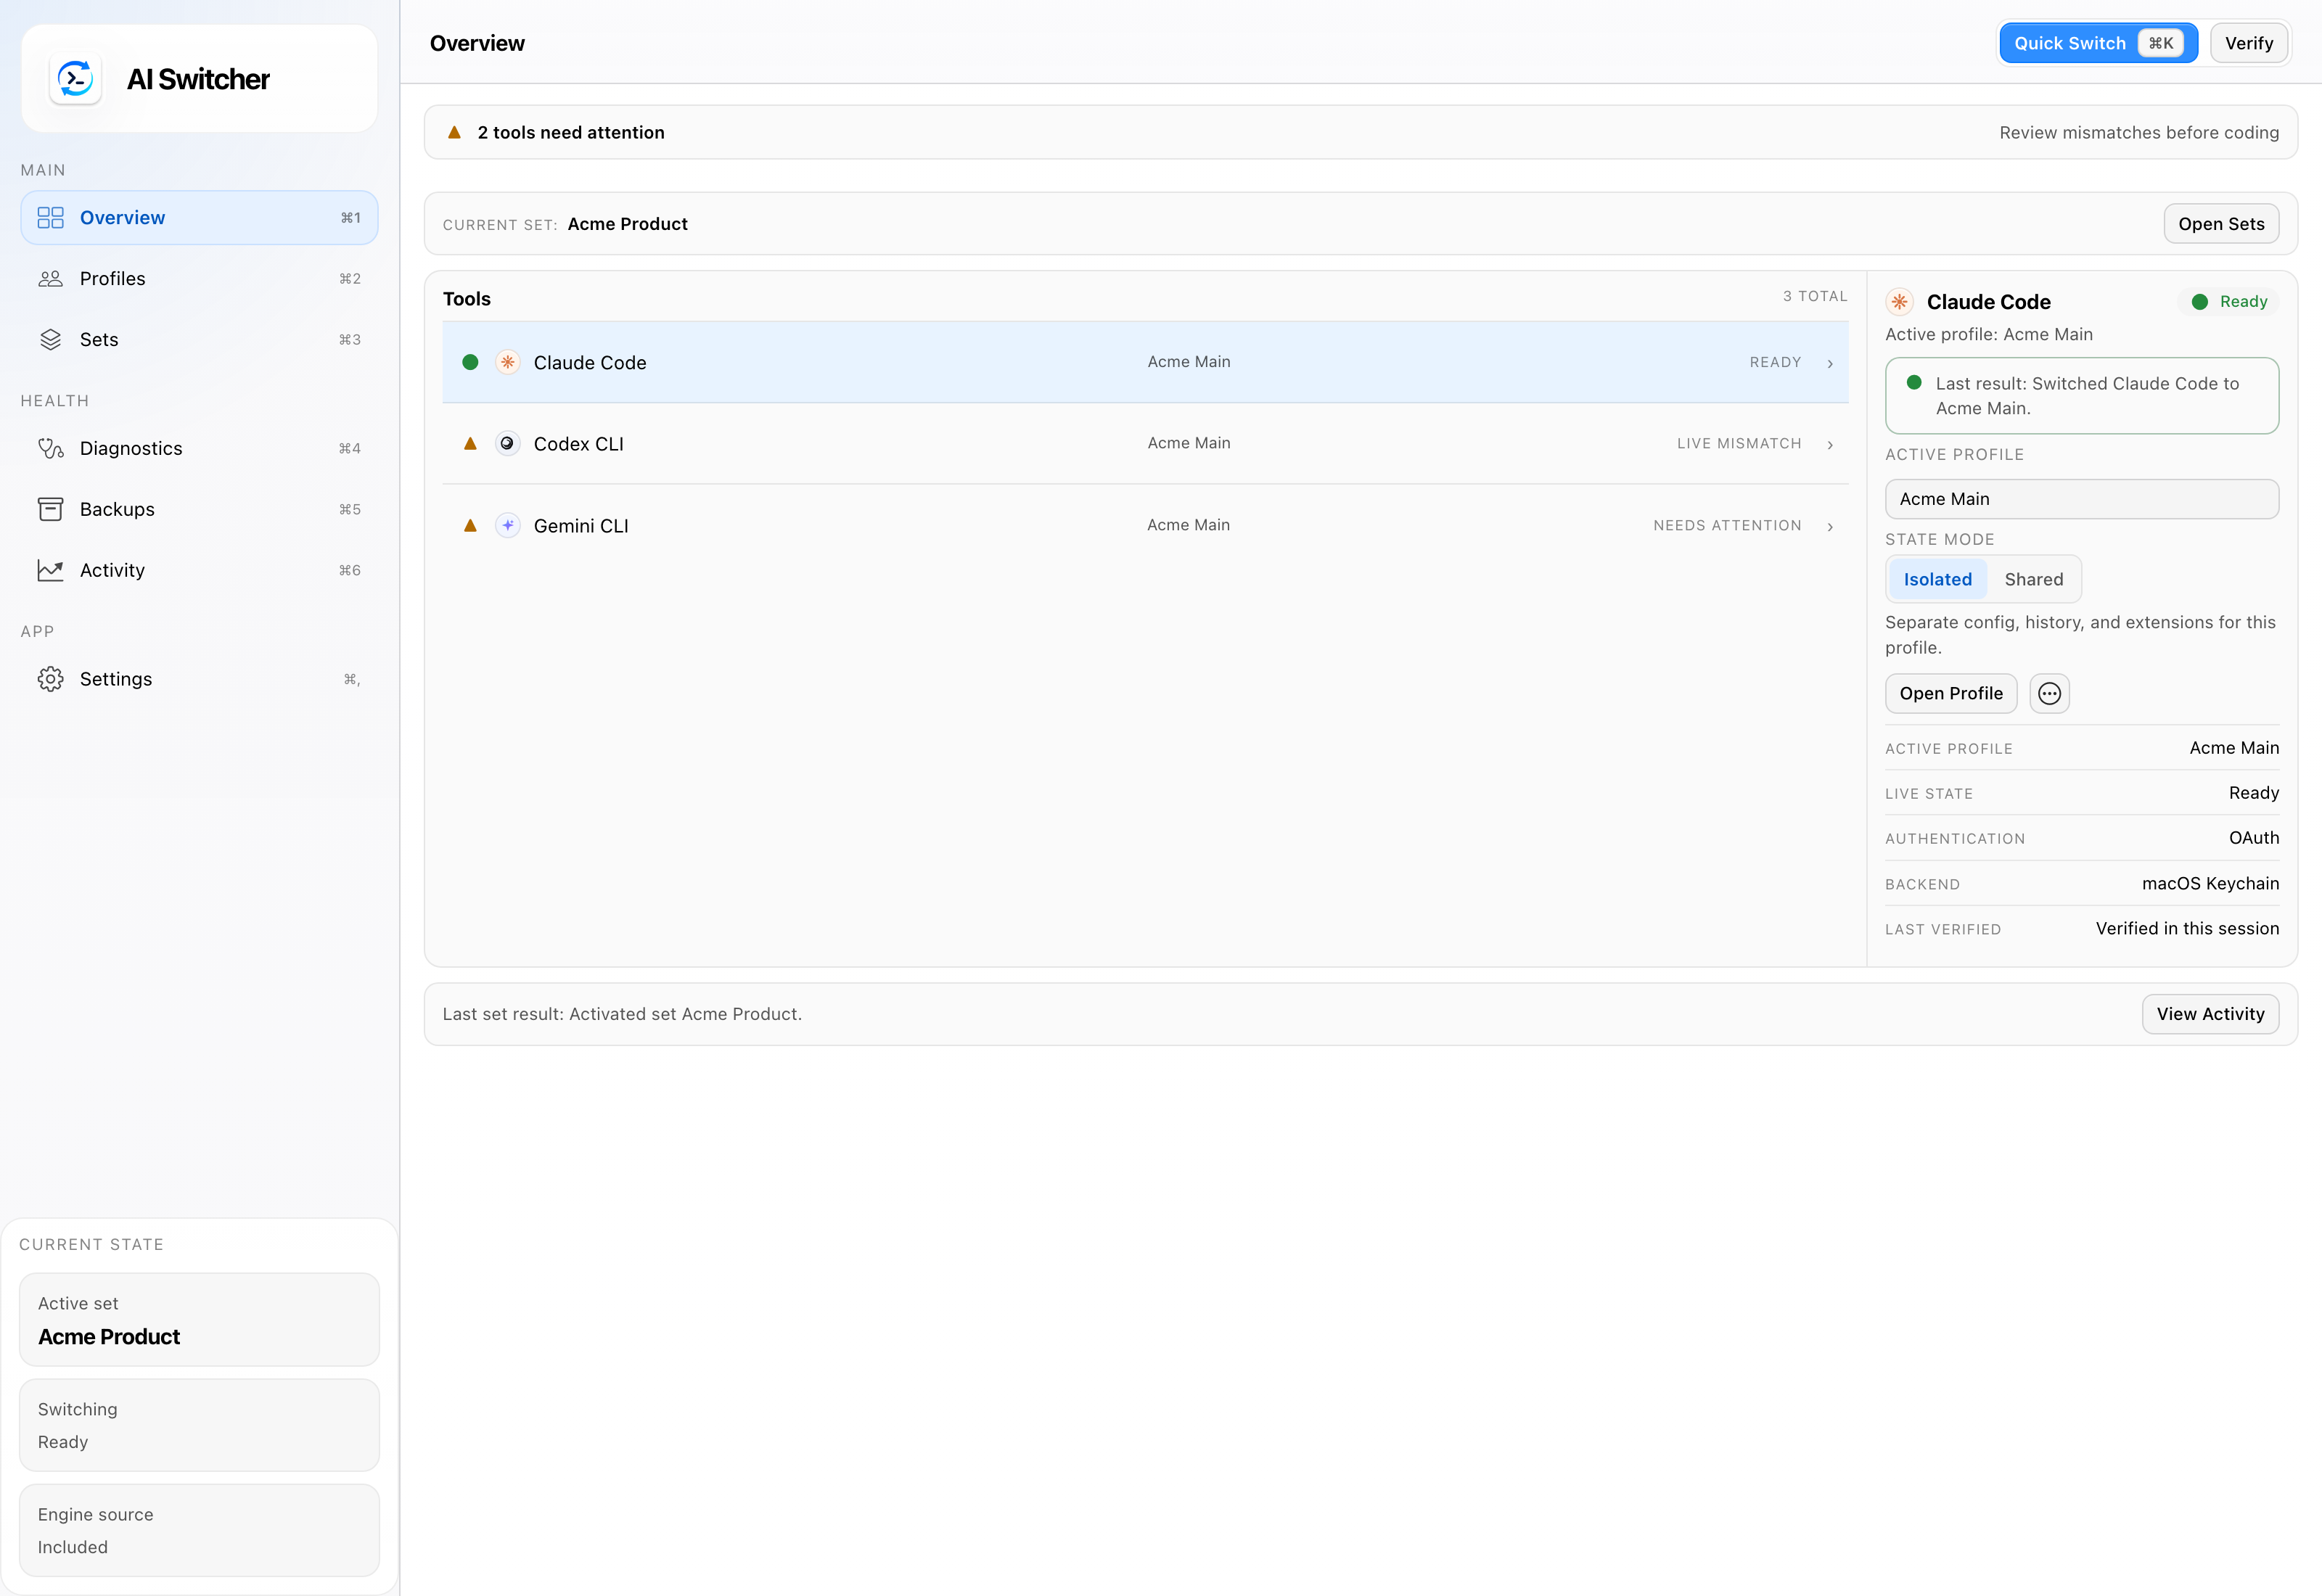Click the warning triangle beside Codex CLI
2322x1596 pixels.
coord(470,443)
